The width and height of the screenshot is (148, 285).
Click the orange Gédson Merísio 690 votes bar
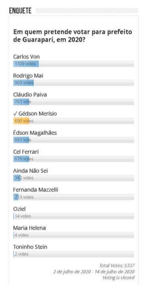(x=73, y=121)
